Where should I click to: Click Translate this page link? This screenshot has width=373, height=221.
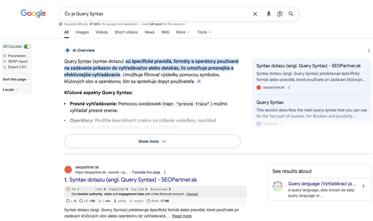[x=146, y=172]
